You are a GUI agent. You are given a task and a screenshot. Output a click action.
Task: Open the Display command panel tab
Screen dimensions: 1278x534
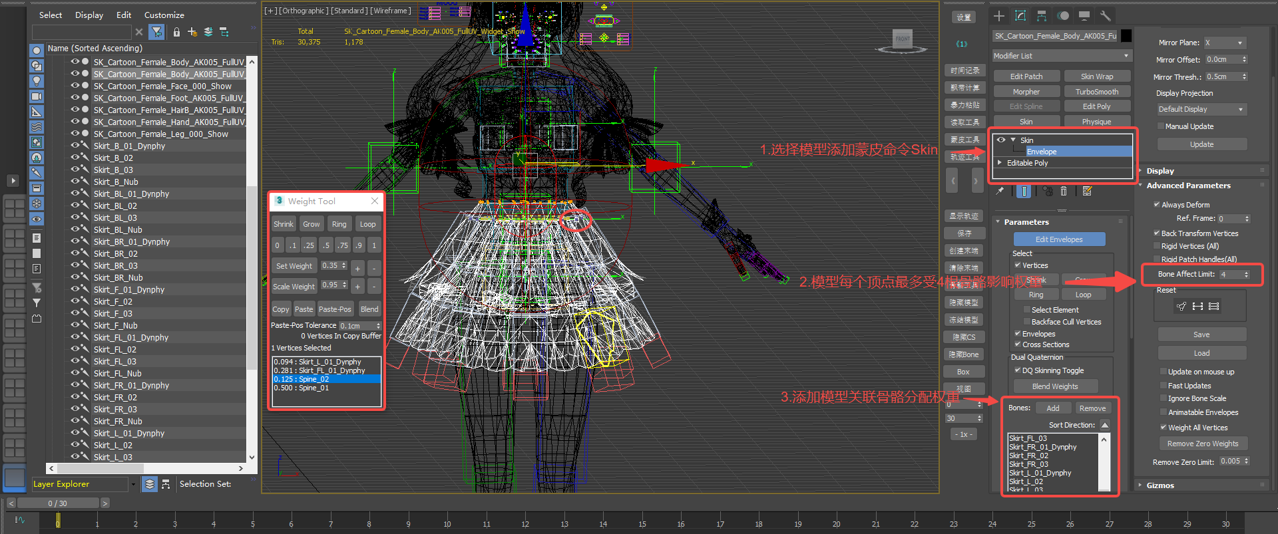tap(1084, 16)
